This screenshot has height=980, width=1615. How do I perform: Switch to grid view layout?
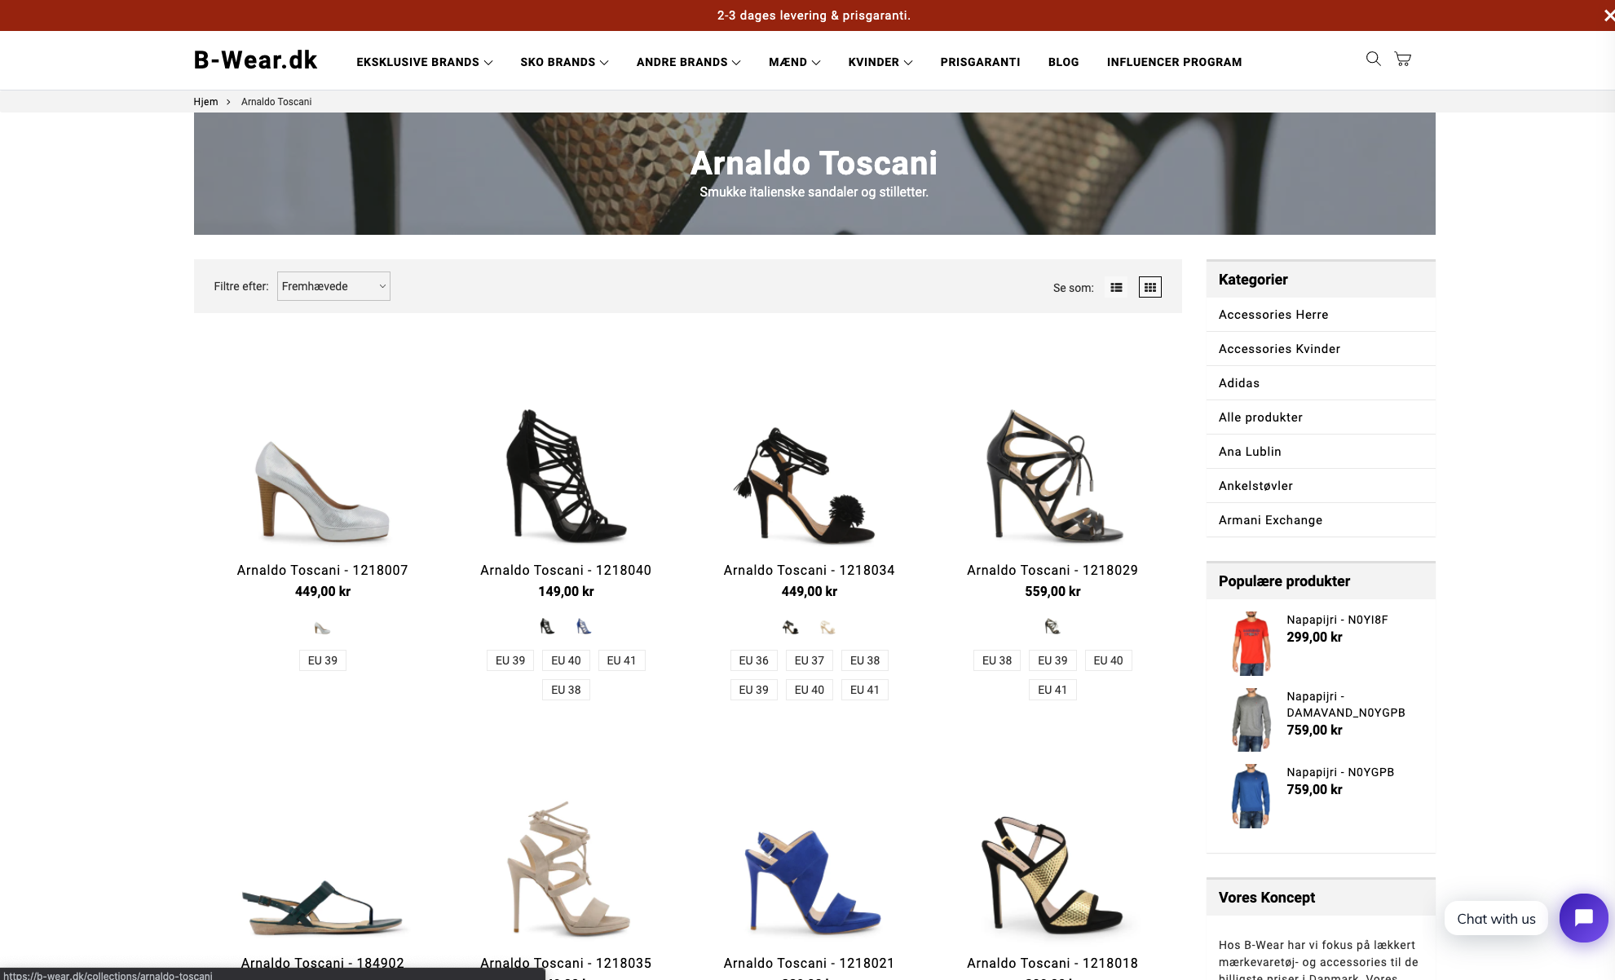click(1149, 287)
